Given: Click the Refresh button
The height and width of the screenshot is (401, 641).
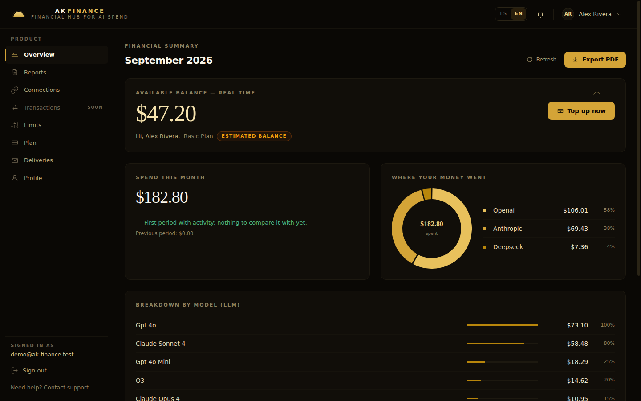Looking at the screenshot, I should pyautogui.click(x=542, y=60).
